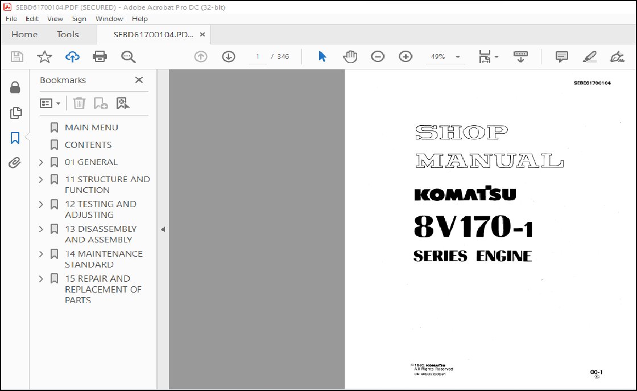
Task: Close the Bookmarks panel
Action: tap(139, 80)
